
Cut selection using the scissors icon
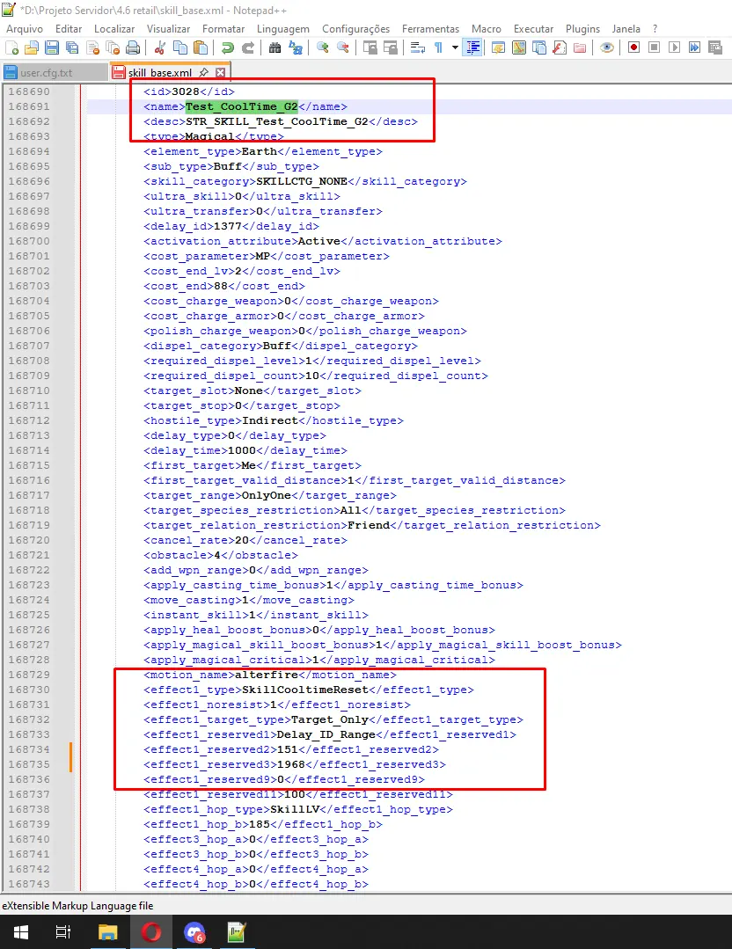pos(160,47)
